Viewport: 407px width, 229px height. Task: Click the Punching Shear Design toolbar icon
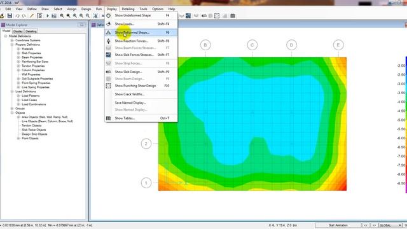(217, 16)
